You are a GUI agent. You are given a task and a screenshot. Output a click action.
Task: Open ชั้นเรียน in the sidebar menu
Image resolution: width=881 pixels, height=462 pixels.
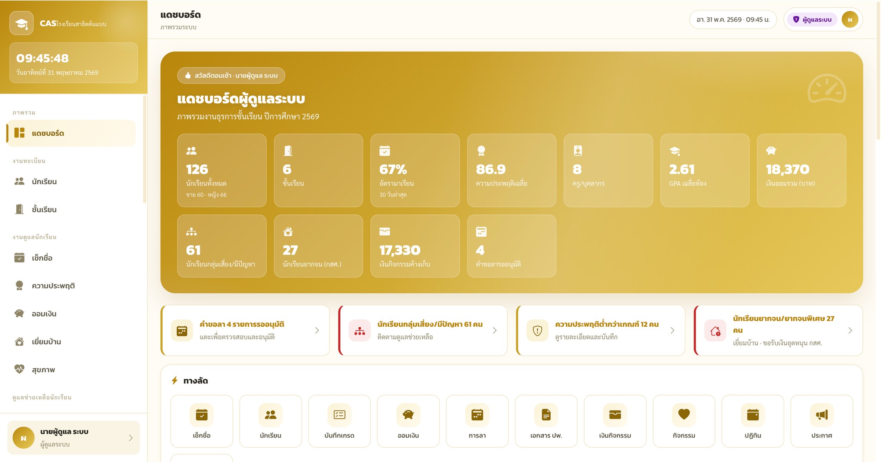click(x=71, y=210)
